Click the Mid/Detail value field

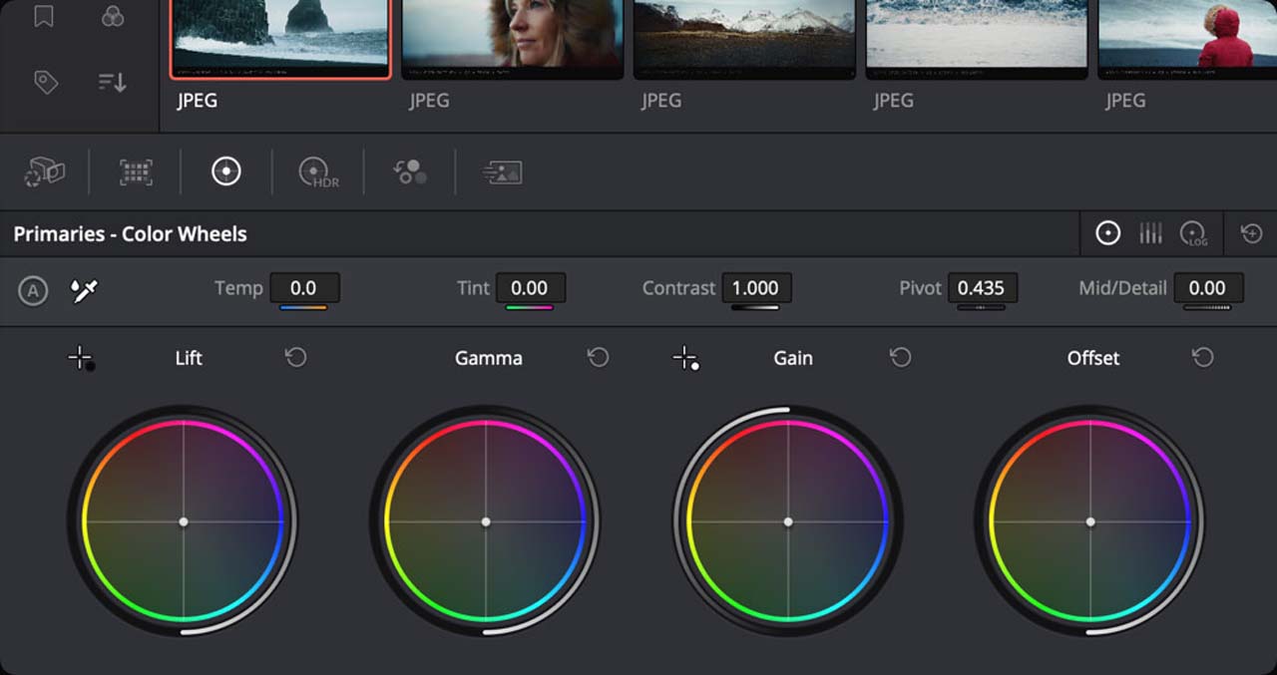(x=1208, y=288)
